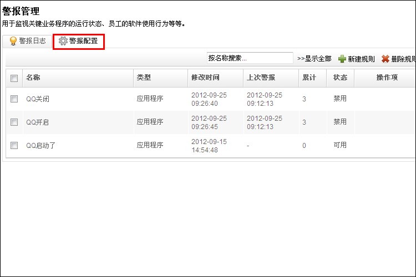This screenshot has height=277, width=416.
Task: Click 应用程序 type in QQ关闭 row
Action: click(x=150, y=99)
